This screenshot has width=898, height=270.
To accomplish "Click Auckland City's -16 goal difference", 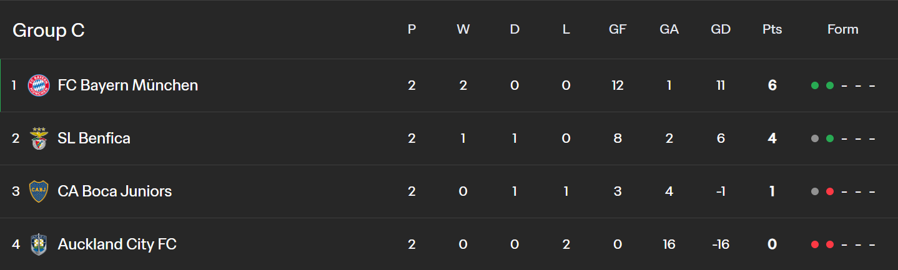I will [721, 244].
